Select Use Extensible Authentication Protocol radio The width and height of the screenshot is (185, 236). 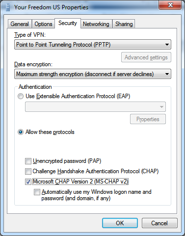point(21,96)
